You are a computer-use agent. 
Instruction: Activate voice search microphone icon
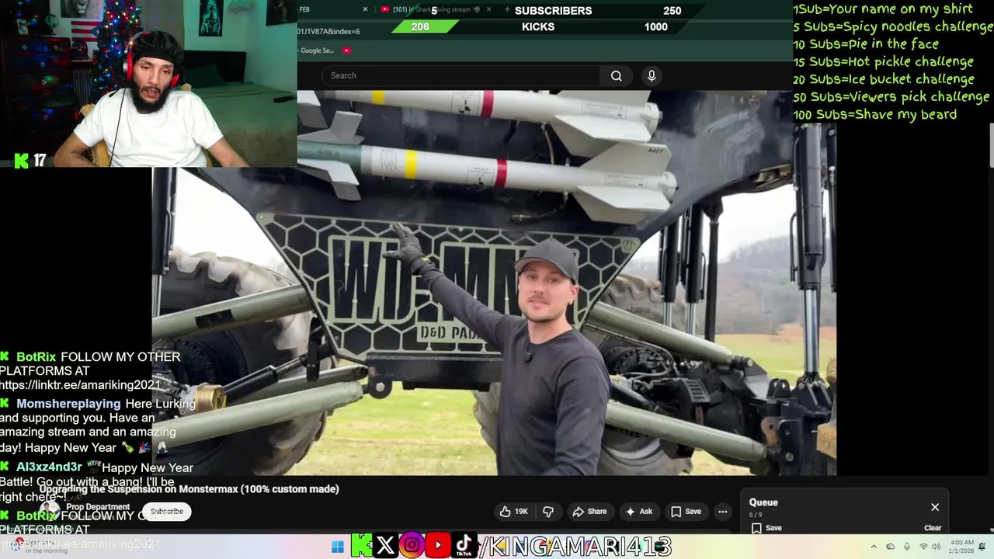[652, 75]
